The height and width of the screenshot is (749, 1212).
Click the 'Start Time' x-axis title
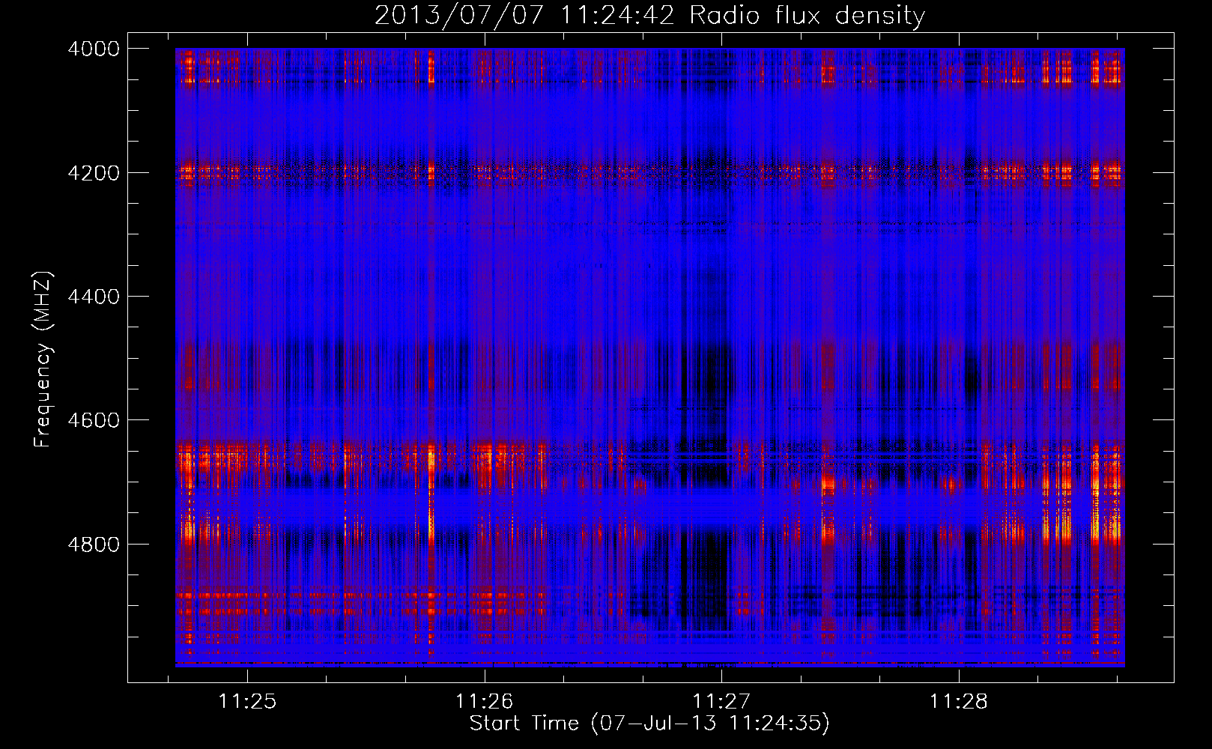524,723
